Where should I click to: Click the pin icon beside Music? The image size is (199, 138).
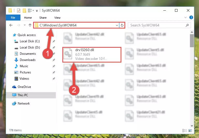(54, 66)
